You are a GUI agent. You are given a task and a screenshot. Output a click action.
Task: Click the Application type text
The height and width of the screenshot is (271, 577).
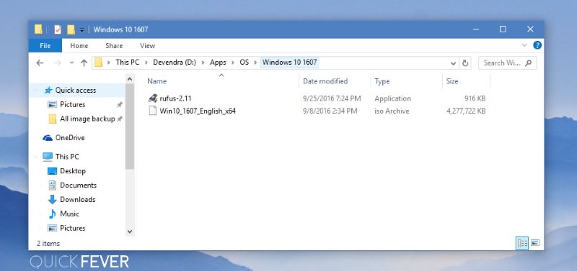click(x=392, y=98)
